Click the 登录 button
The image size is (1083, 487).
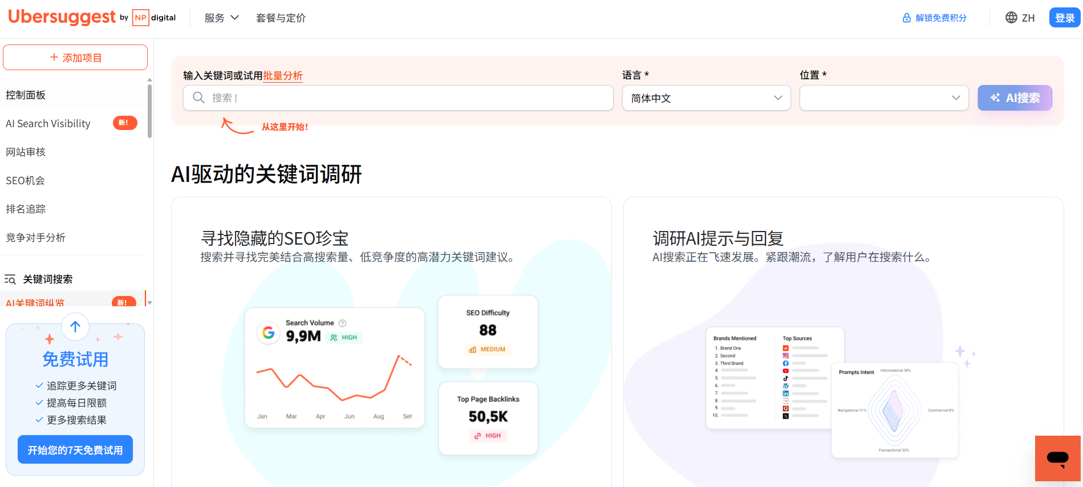click(x=1064, y=18)
